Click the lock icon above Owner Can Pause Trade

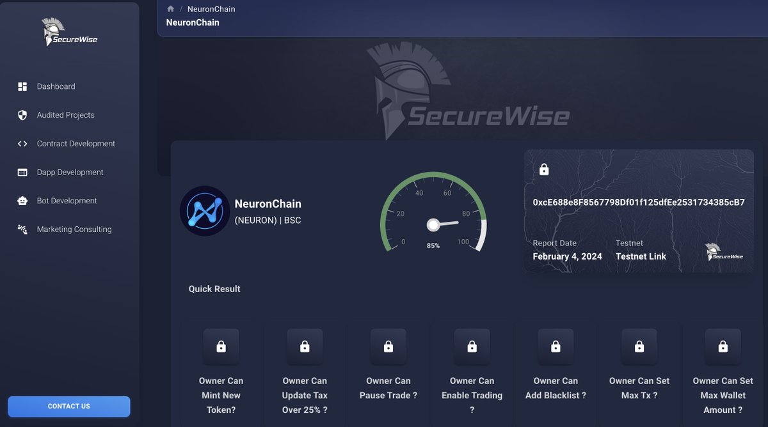pyautogui.click(x=388, y=346)
